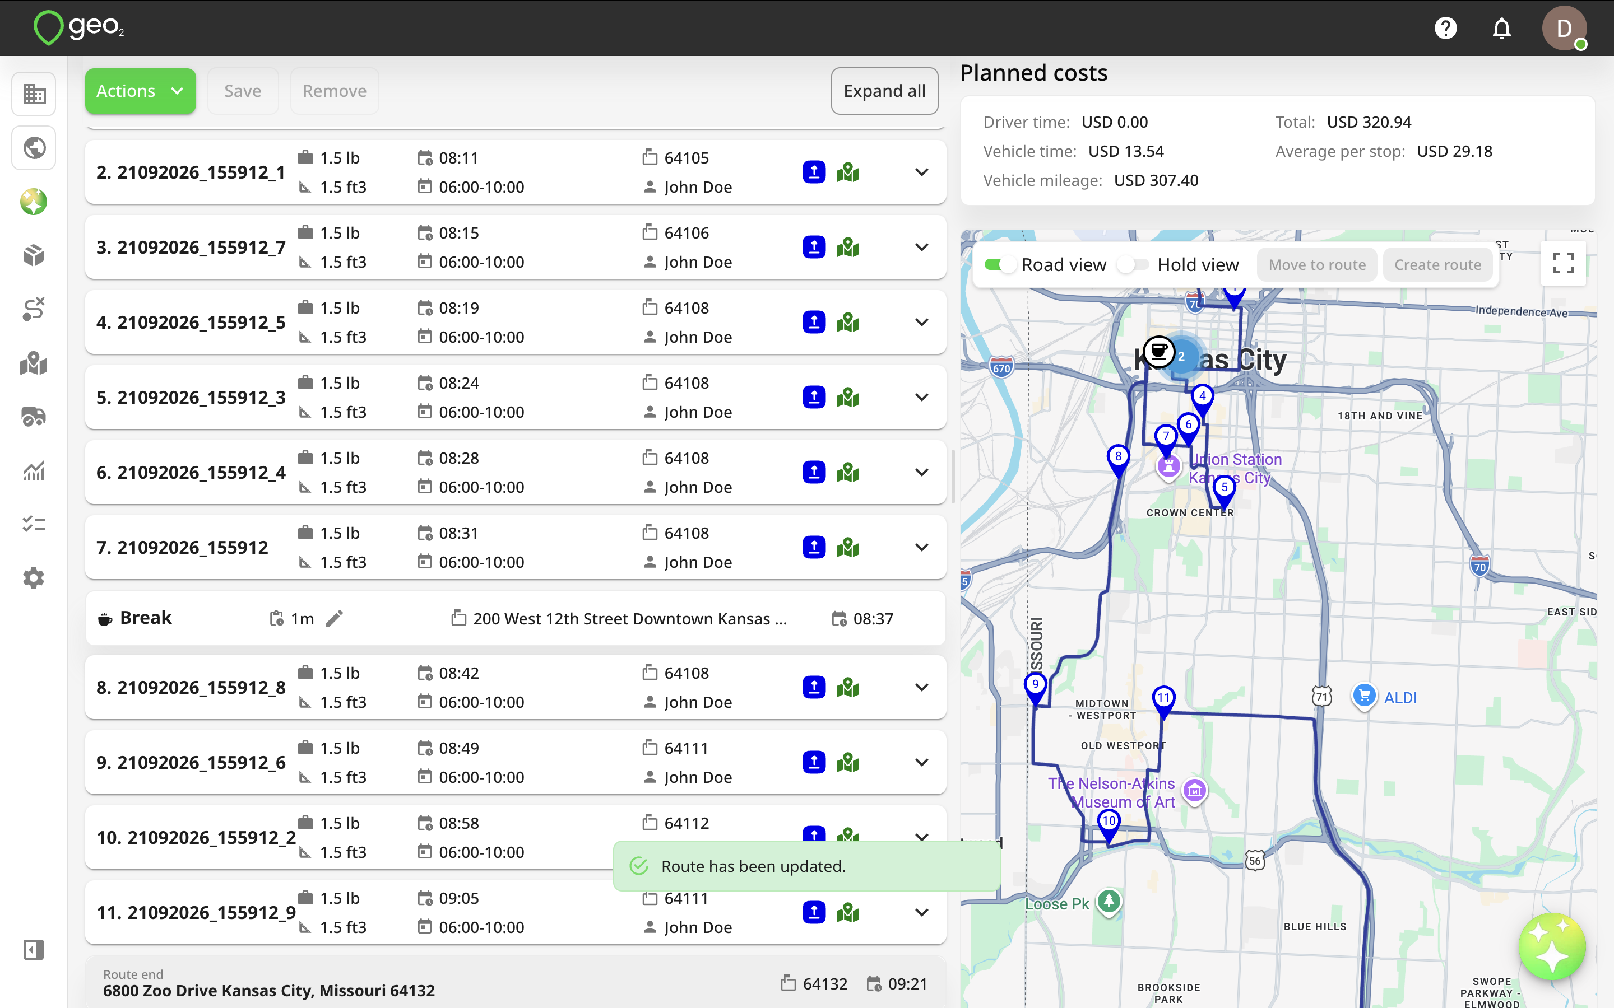Click Move to route button

tap(1316, 265)
